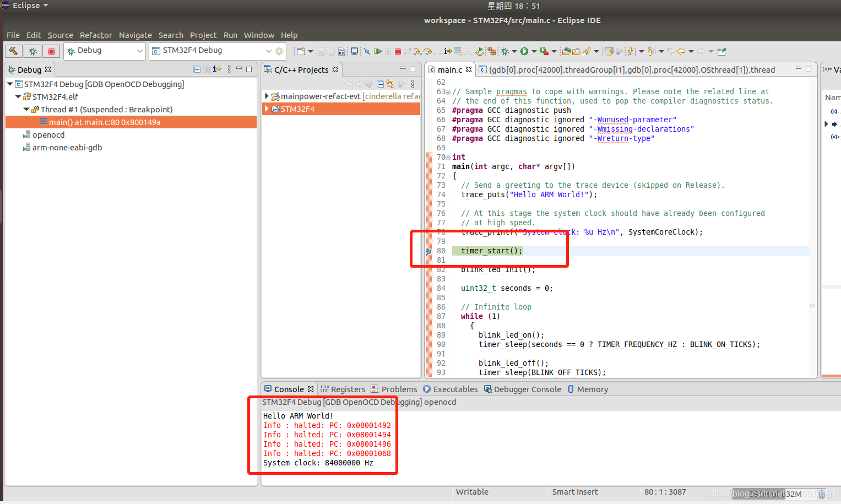
Task: Toggle breakpoint marker at line 80
Action: [x=428, y=251]
